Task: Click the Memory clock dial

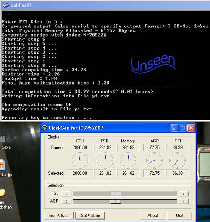Action: click(x=128, y=160)
